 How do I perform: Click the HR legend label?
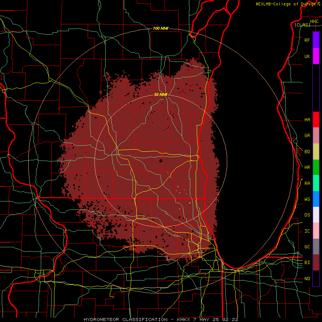pos(307,167)
